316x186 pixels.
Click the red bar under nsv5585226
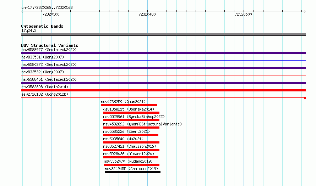(x=131, y=135)
